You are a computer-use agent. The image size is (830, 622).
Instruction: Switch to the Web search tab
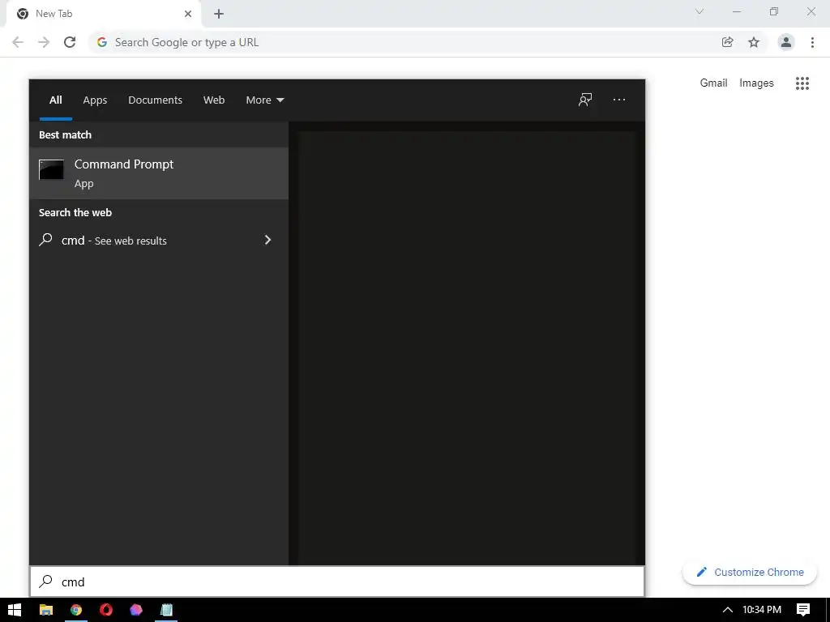tap(214, 100)
